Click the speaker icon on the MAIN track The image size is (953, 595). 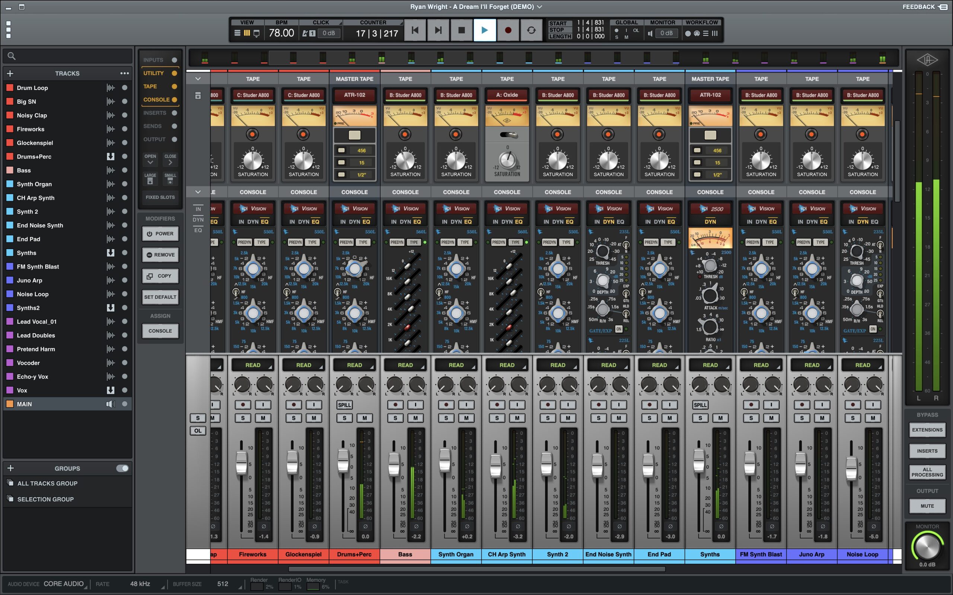click(111, 404)
